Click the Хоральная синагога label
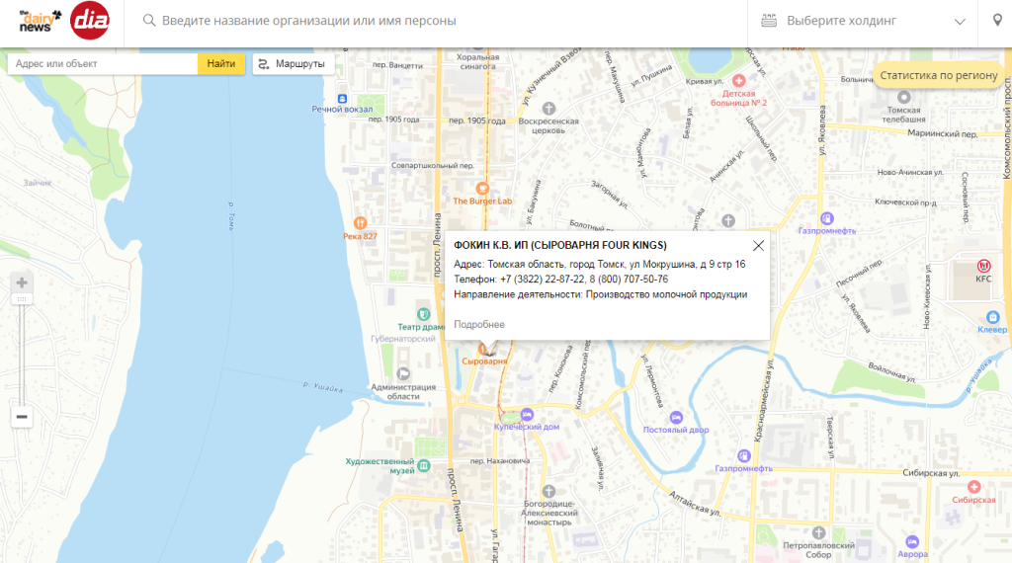Screen dimensions: 1012x563 [477, 62]
